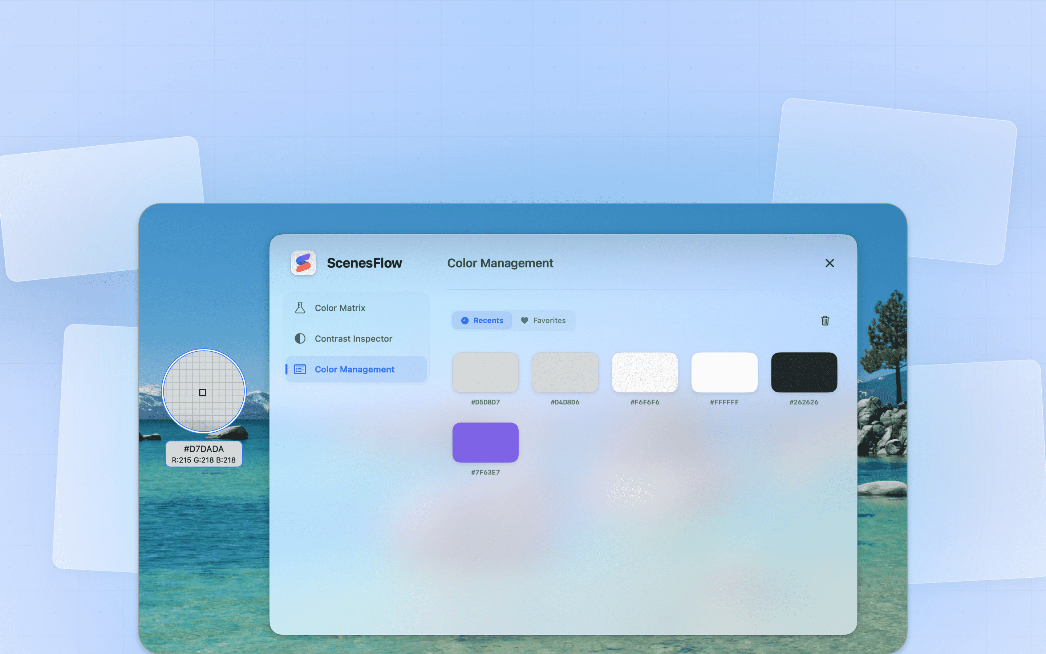Click the #D4D8D6 hex label
This screenshot has width=1046, height=654.
(565, 402)
